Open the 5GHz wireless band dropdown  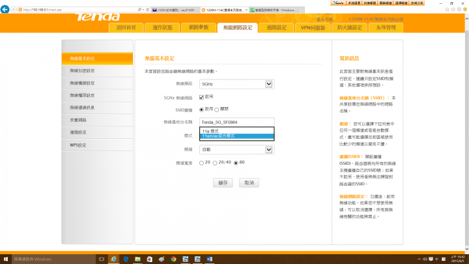point(237,84)
